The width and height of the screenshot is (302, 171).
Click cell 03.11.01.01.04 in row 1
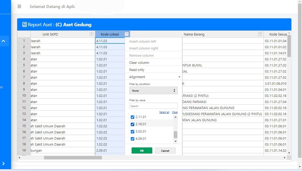click(x=276, y=41)
